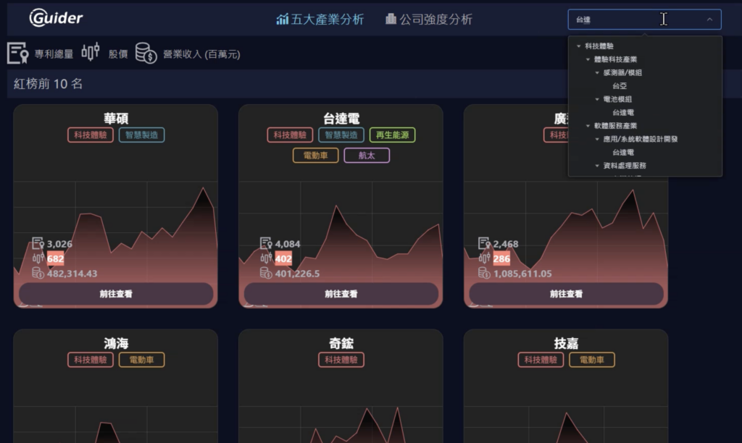This screenshot has width=742, height=443.
Task: Click 科技體驗 tag on 台達電 card
Action: (290, 135)
